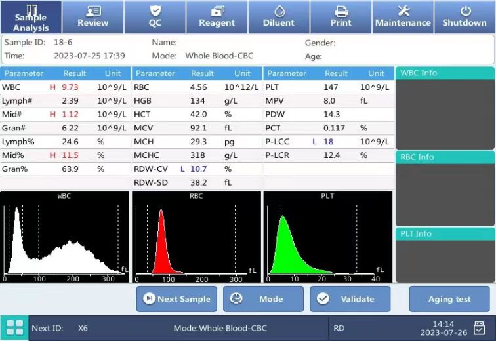Select the Diluent droplet option
Image resolution: width=496 pixels, height=341 pixels.
pos(279,18)
